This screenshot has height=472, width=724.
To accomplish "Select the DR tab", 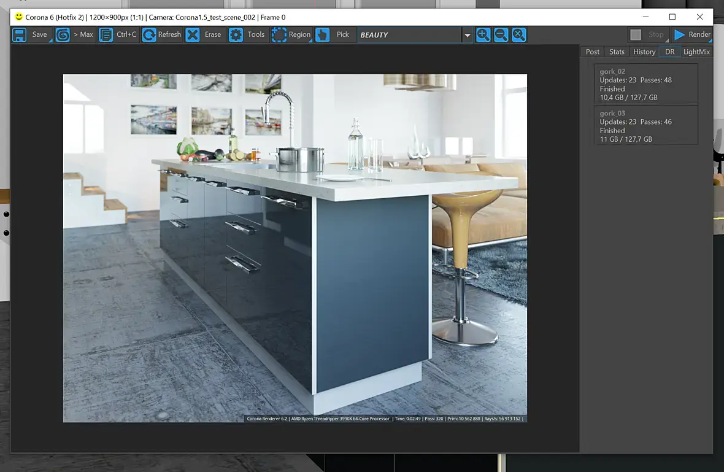I will [x=669, y=52].
